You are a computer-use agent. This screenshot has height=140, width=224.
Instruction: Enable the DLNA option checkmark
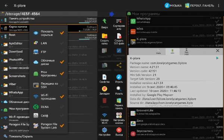click(62, 107)
